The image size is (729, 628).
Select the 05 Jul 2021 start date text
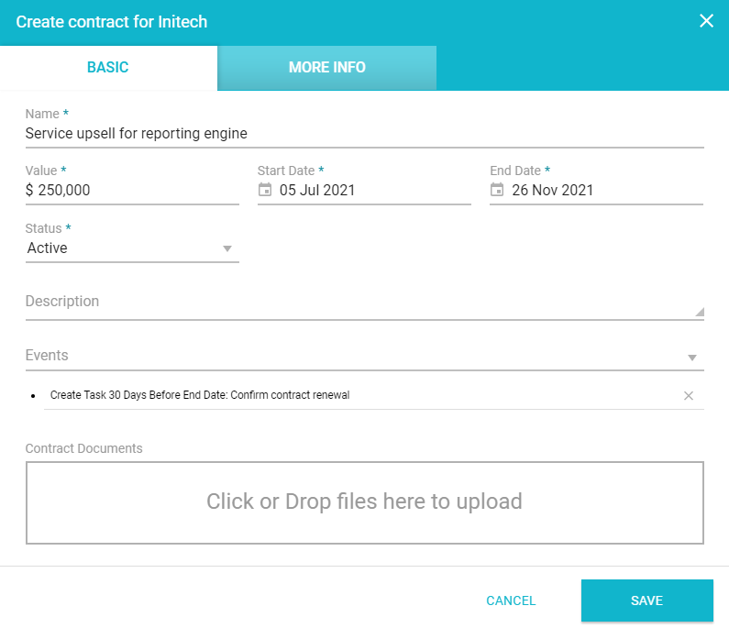coord(317,191)
